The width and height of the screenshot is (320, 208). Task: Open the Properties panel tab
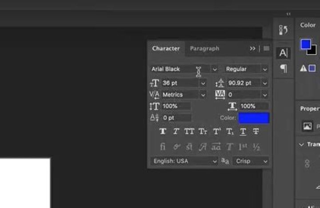coord(310,109)
